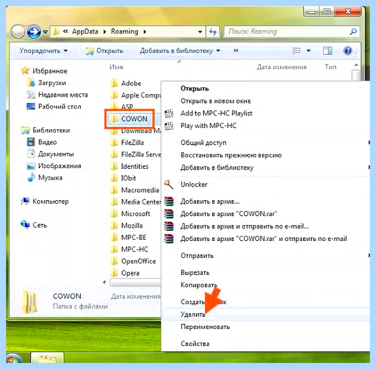The image size is (376, 369).
Task: Expand the address bar history dropdown
Action: pyautogui.click(x=200, y=31)
